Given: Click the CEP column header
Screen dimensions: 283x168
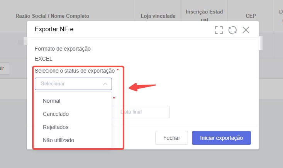Looking at the screenshot, I should coord(251,16).
